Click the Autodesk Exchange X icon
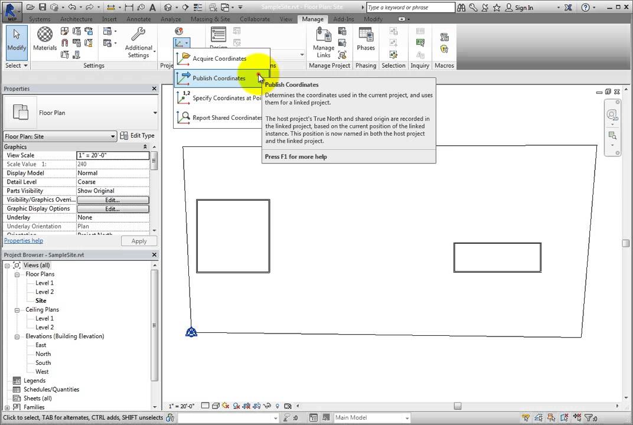This screenshot has height=425, width=633. pyautogui.click(x=568, y=7)
